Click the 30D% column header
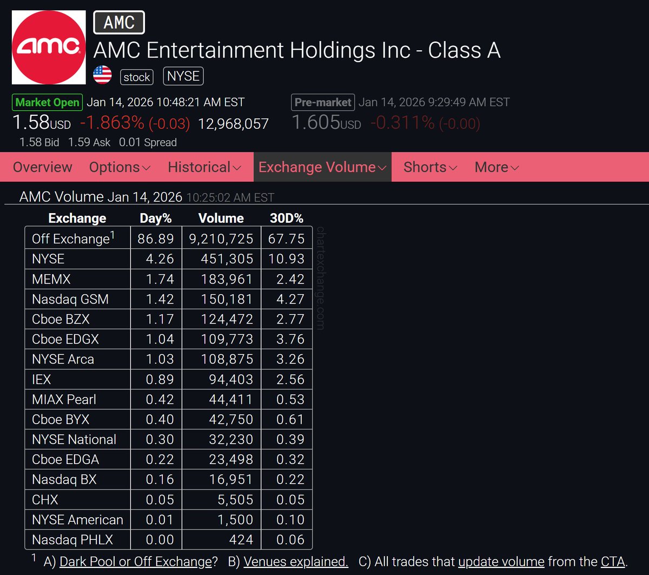This screenshot has width=649, height=575. click(287, 219)
